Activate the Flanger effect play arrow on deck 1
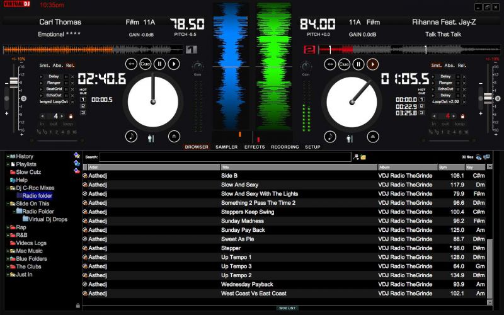Image resolution: width=504 pixels, height=315 pixels. tap(41, 83)
